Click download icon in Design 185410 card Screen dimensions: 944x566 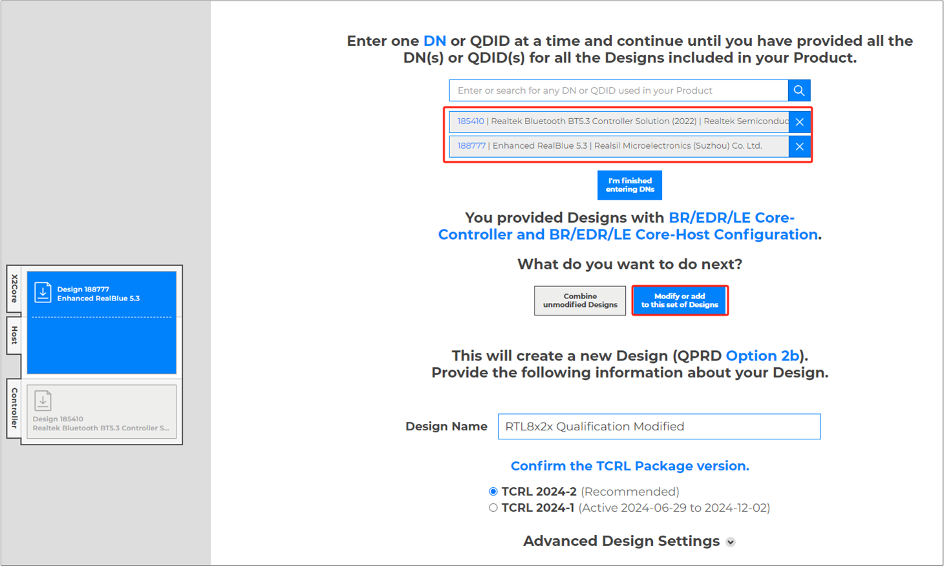point(43,401)
